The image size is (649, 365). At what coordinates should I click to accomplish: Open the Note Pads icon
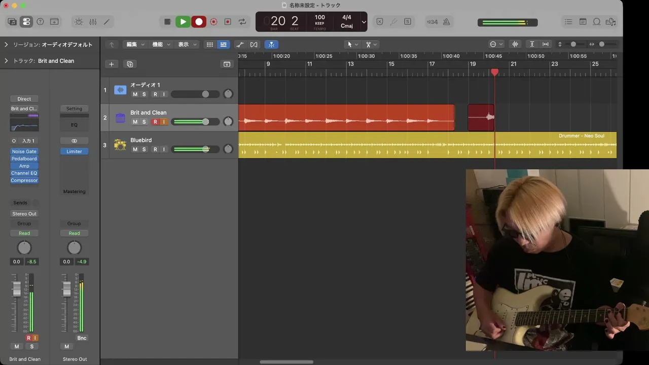point(583,22)
